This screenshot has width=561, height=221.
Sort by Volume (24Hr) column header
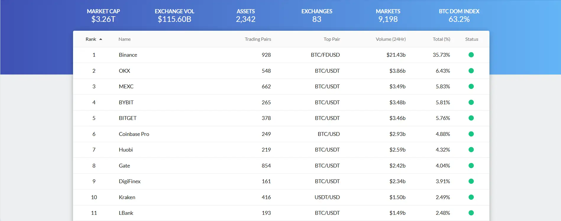[x=390, y=39]
